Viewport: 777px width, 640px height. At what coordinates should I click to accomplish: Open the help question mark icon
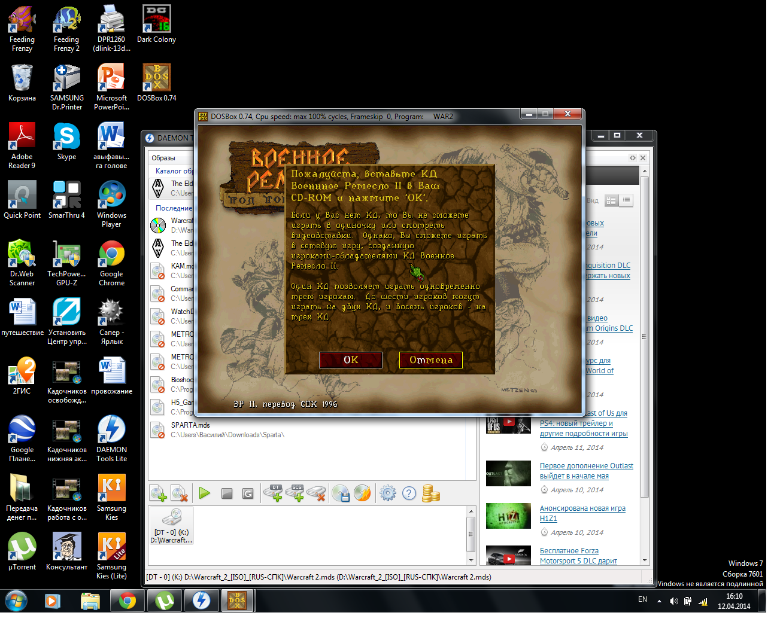[x=409, y=493]
